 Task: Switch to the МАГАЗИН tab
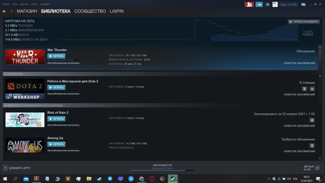pos(27,11)
